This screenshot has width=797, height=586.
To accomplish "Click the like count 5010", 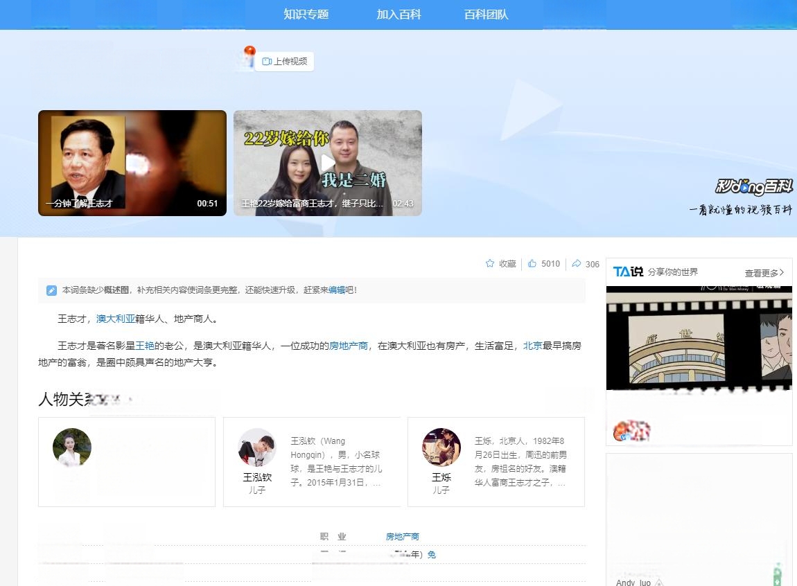I will [x=550, y=263].
